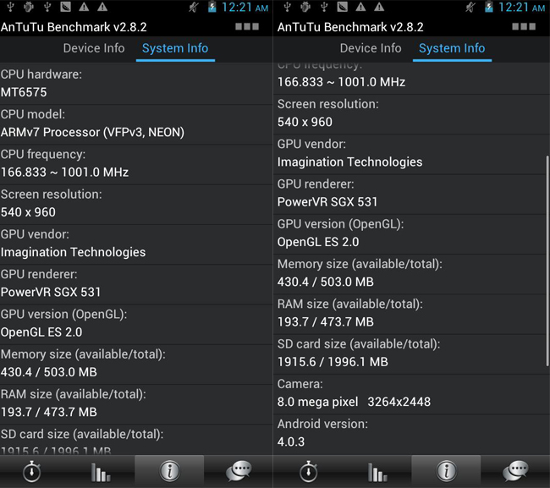This screenshot has width=550, height=488.
Task: Select '8.0 mega pixel 3264x2448' value
Action: coord(354,402)
